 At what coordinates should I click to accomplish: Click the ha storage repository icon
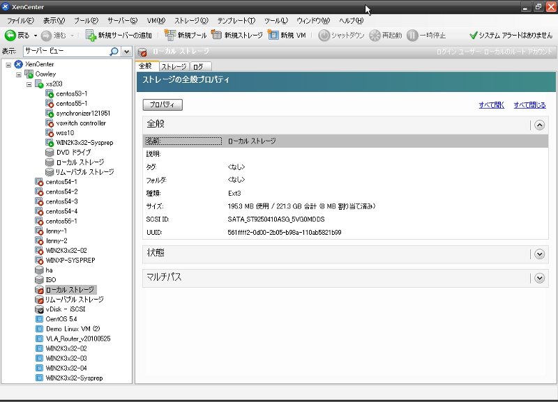point(39,270)
